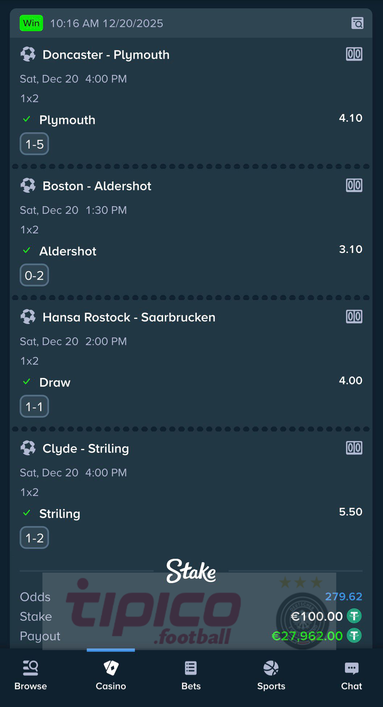Click the soccer ball icon for Doncaster - Plymouth
The width and height of the screenshot is (383, 707).
pyautogui.click(x=28, y=54)
